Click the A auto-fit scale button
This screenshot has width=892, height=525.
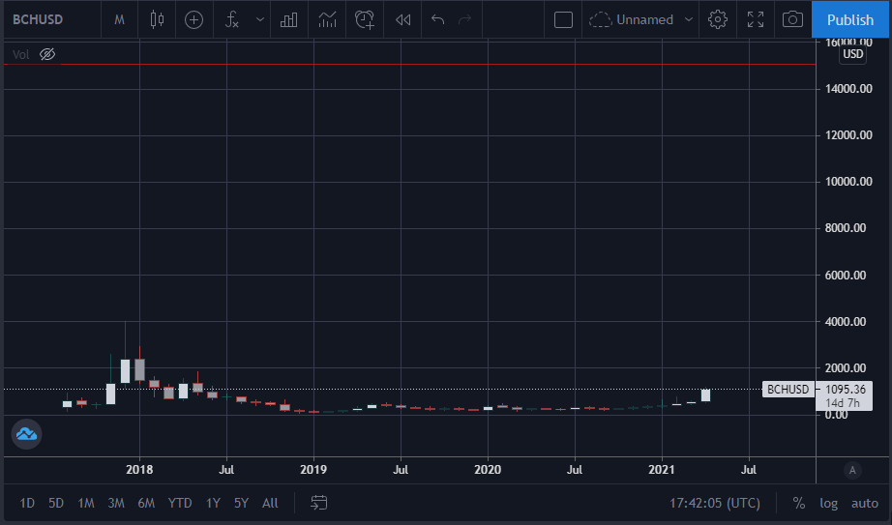852,470
